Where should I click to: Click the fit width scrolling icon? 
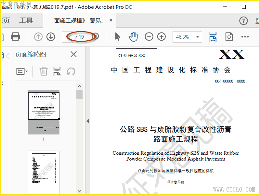pyautogui.click(x=213, y=37)
